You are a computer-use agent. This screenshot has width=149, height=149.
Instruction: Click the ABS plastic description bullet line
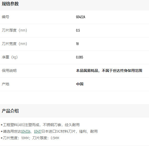point(40,125)
